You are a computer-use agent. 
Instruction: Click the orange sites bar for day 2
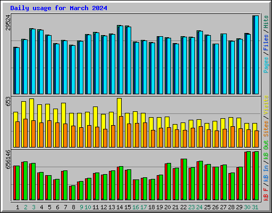point(25,133)
